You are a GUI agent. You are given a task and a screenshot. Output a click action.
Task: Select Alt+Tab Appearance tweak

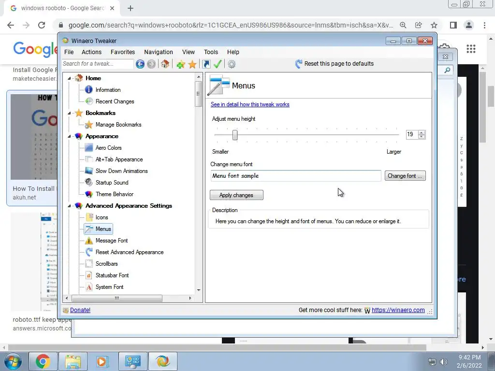pyautogui.click(x=119, y=159)
